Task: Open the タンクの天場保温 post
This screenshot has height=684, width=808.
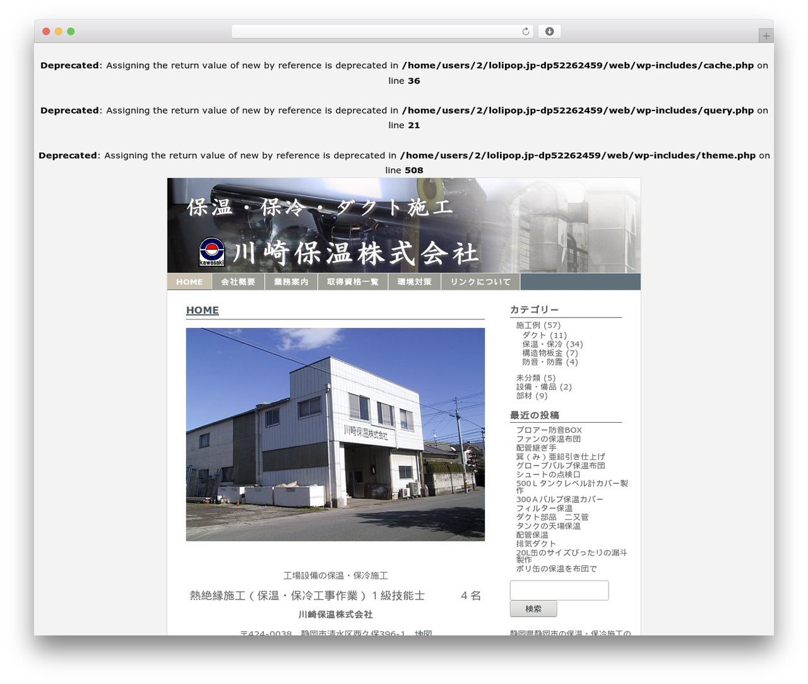Action: pyautogui.click(x=549, y=526)
